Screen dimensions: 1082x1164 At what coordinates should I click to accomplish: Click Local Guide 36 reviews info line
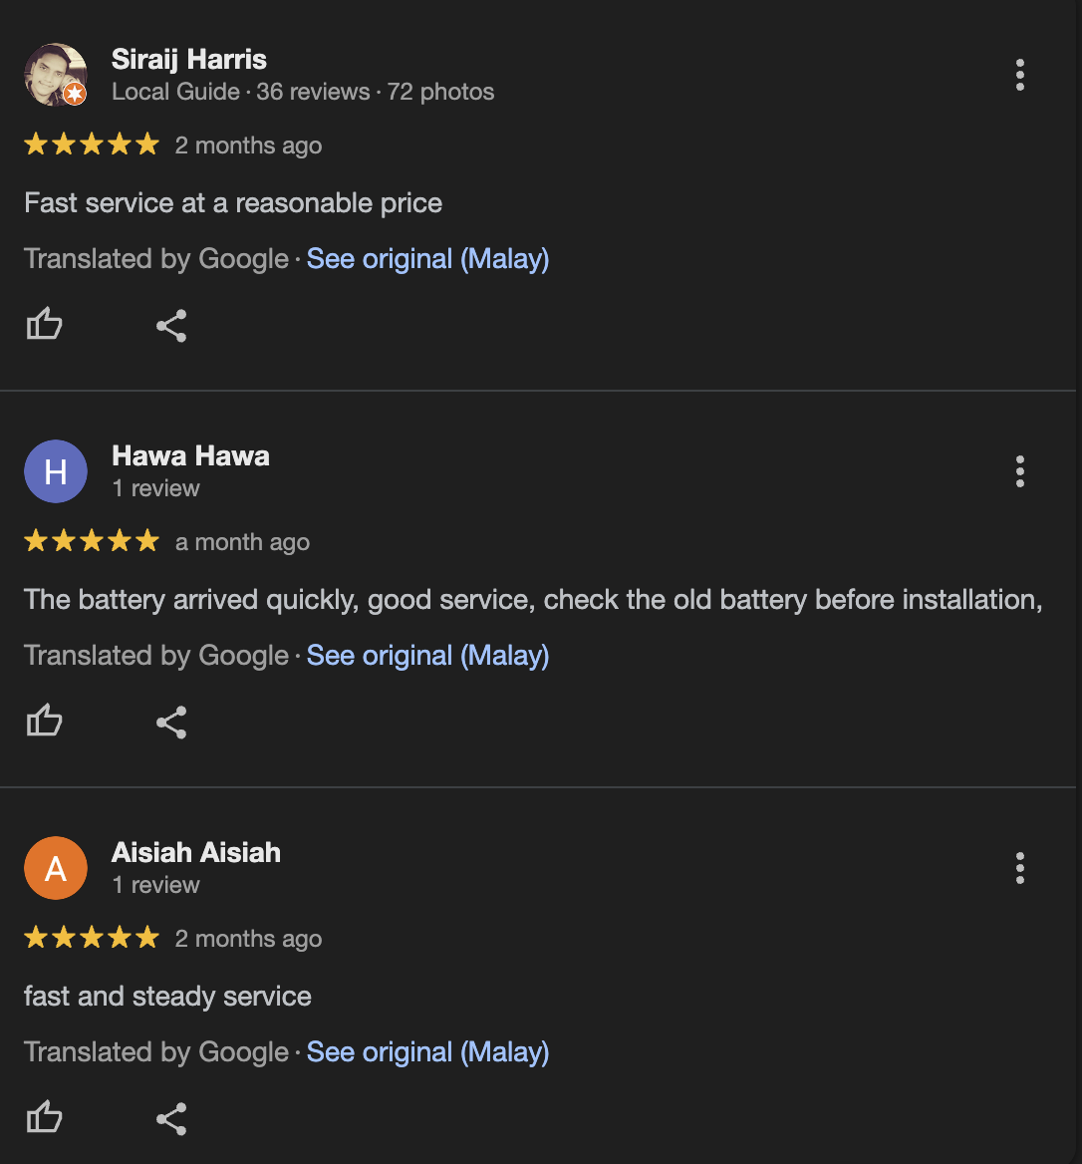pyautogui.click(x=303, y=92)
